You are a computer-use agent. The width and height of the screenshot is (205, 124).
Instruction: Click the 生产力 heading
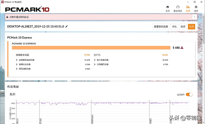point(97,55)
